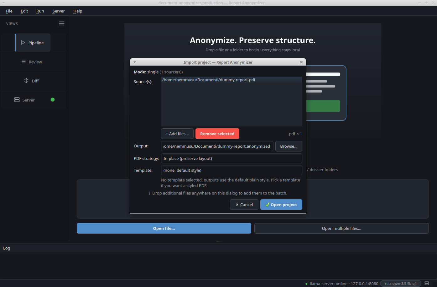Open the Import project dialog window menu arrow
This screenshot has height=287, width=437.
(135, 62)
